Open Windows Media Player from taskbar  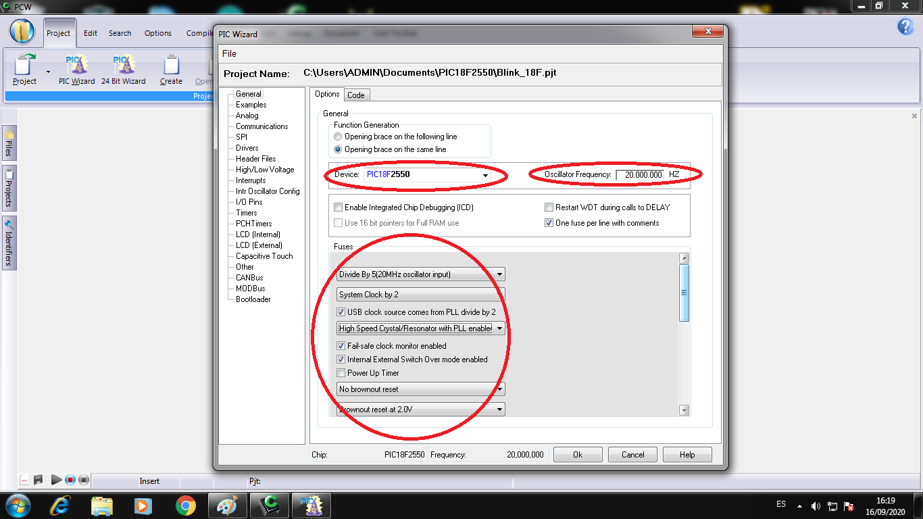(143, 505)
